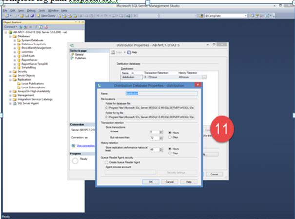Click Cancel in Distributor Properties window
Screen dimensions: 295x219
coord(214,175)
